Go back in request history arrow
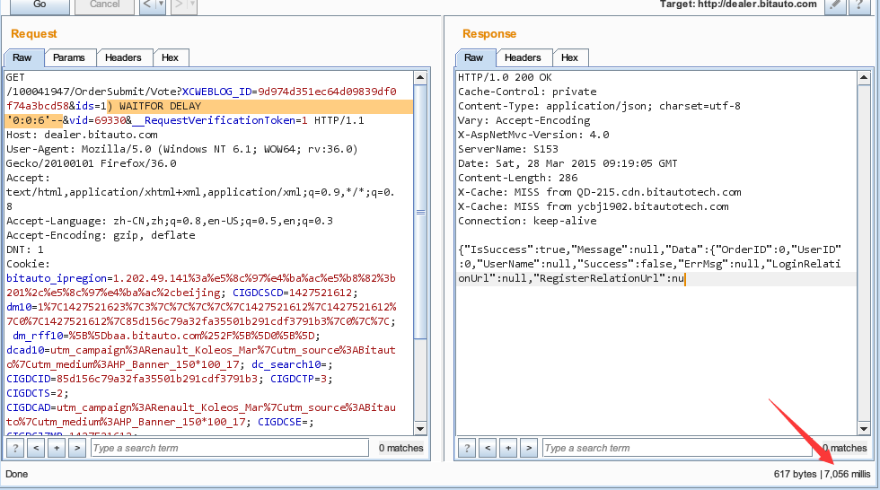 [x=147, y=5]
